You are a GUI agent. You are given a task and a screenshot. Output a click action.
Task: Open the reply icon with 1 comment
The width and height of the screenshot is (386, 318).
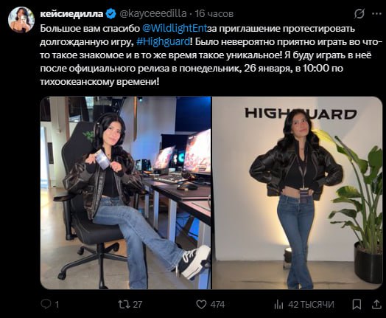click(46, 304)
